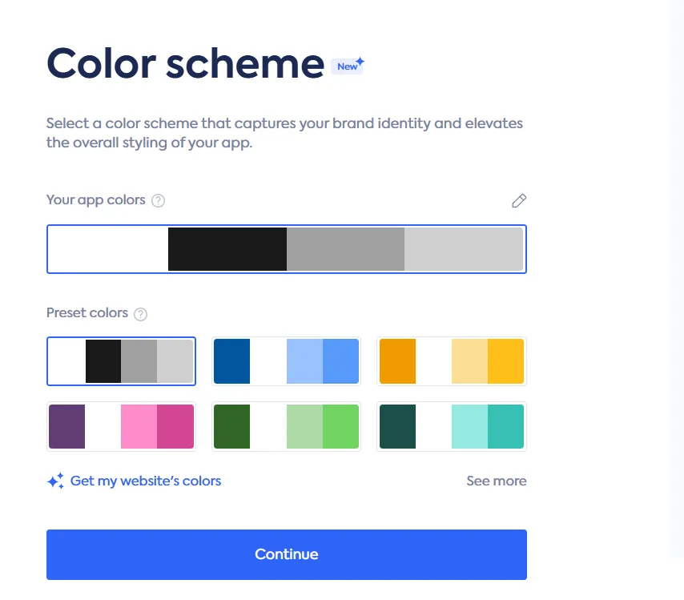Click the Preset colors label
Screen dimensions: 684x600
tap(87, 313)
